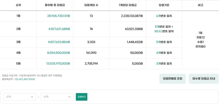Click 수동1 in the 비고 cell
Screen dimensions: 219x104
[x=200, y=42]
